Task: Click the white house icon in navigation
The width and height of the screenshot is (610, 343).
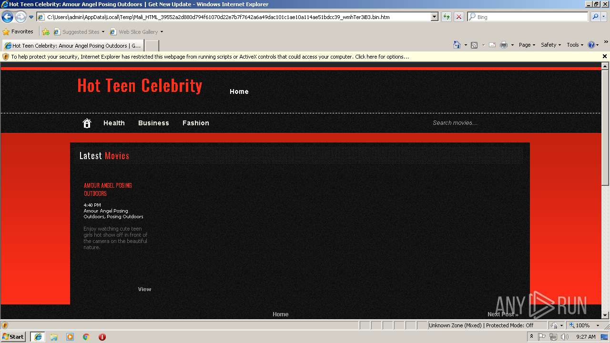Action: [x=87, y=123]
